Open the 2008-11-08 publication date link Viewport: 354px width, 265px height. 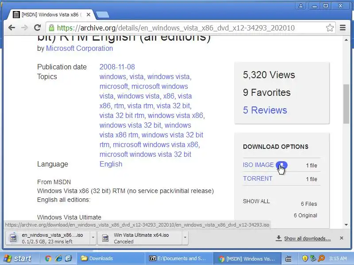pyautogui.click(x=117, y=67)
